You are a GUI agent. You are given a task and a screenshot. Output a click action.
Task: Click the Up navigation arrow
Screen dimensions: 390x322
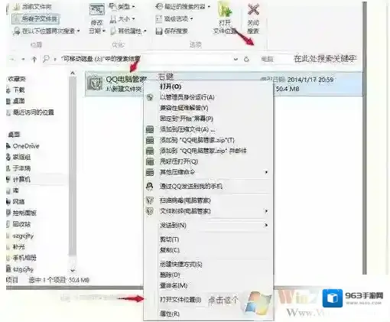34,59
